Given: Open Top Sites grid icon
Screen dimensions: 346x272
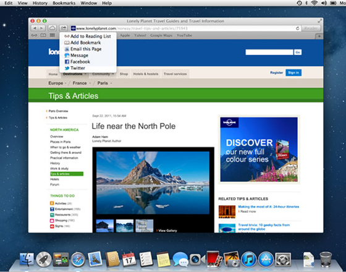Looking at the screenshot, I should click(x=53, y=35).
